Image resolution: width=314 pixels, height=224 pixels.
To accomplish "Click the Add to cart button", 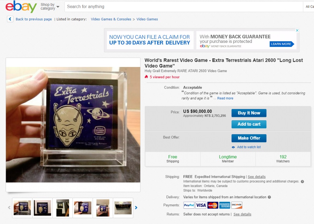I will (249, 124).
